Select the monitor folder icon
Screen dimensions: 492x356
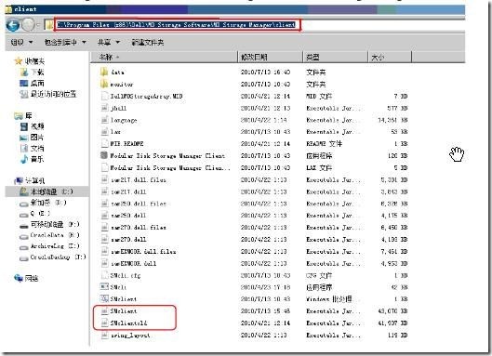coord(104,84)
